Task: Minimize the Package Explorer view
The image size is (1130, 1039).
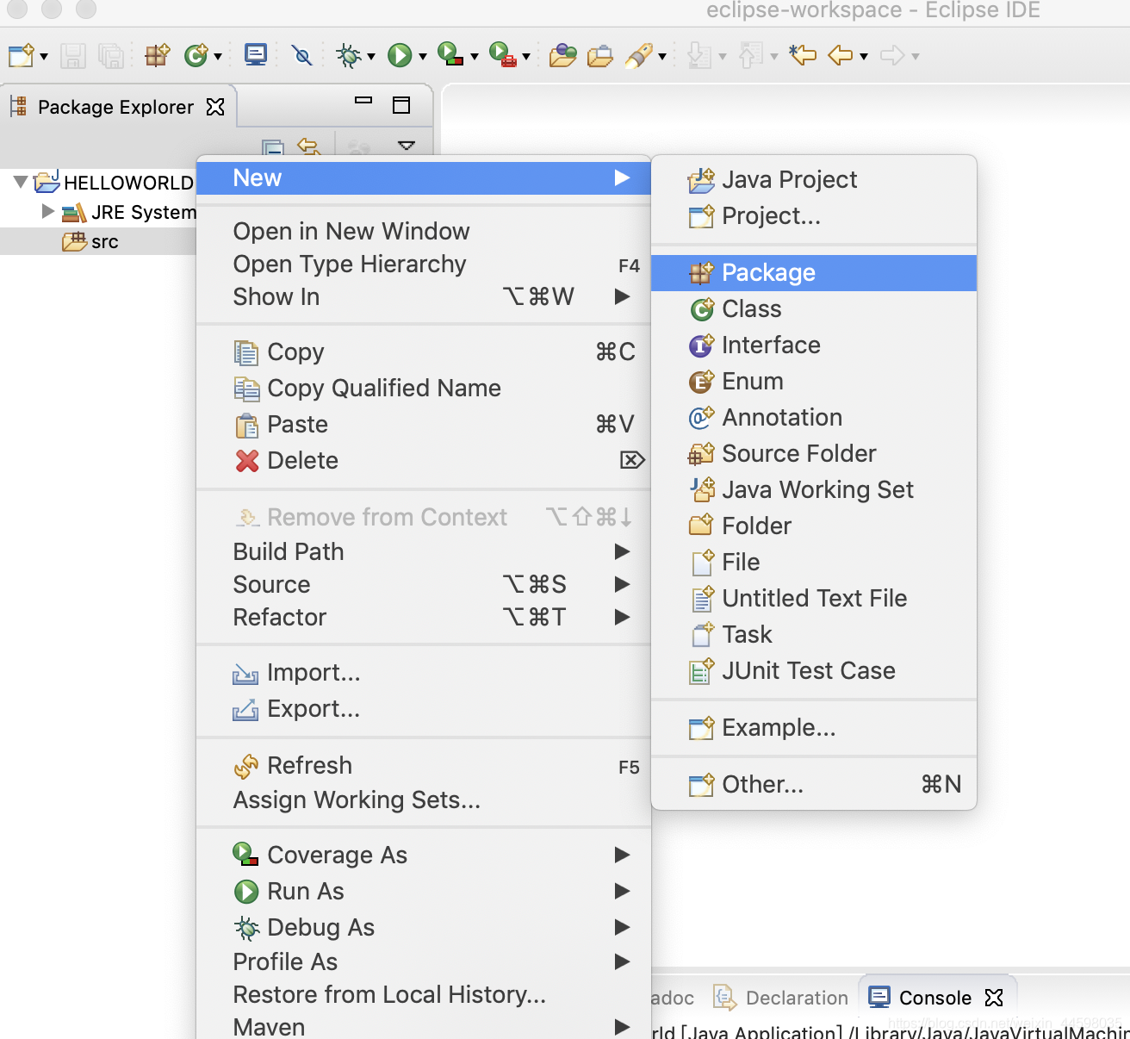Action: point(363,101)
